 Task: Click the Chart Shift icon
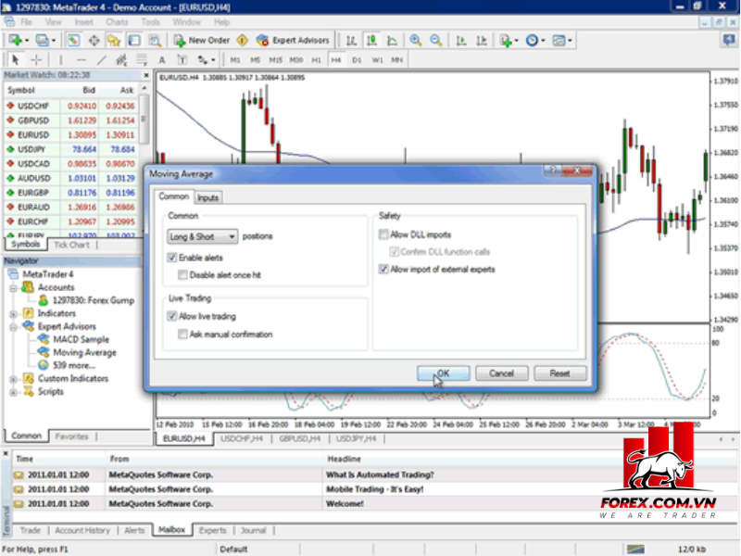coord(482,41)
